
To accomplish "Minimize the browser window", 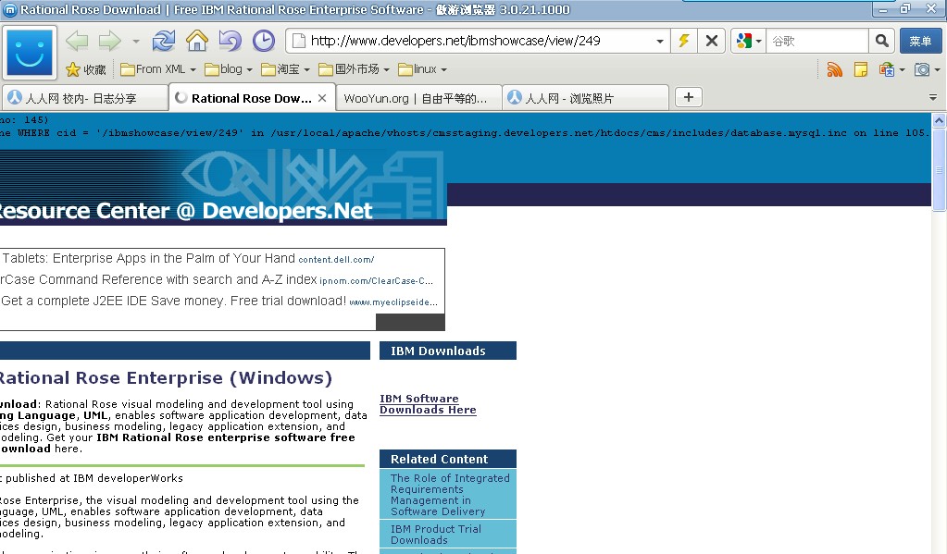I will point(884,8).
